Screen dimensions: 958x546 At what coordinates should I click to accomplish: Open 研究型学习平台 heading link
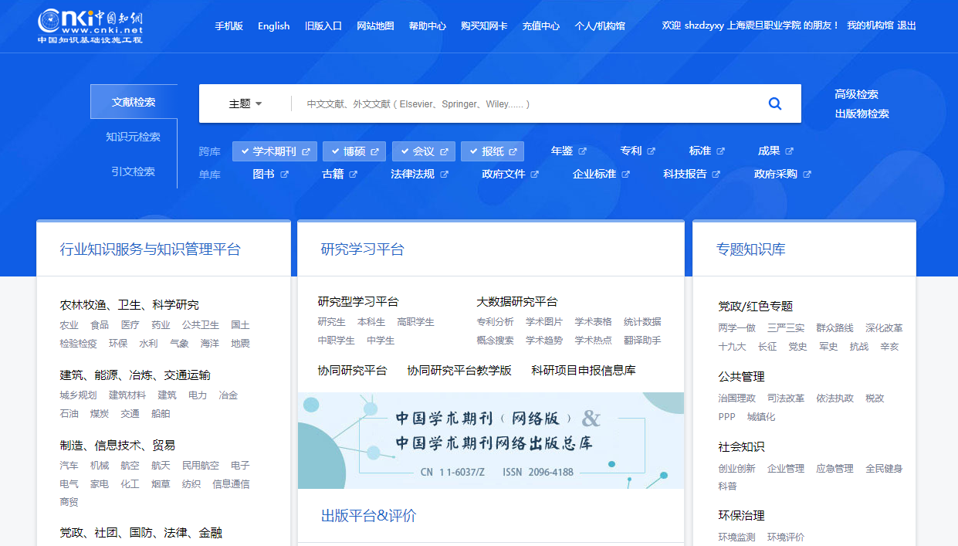point(358,301)
